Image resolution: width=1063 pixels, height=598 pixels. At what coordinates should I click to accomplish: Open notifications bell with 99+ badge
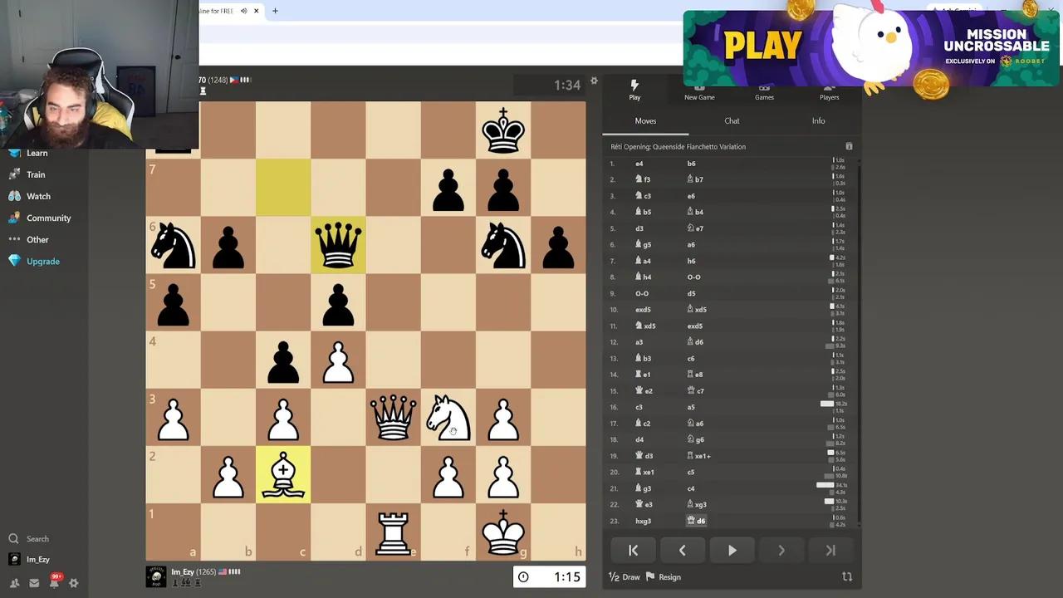click(54, 582)
